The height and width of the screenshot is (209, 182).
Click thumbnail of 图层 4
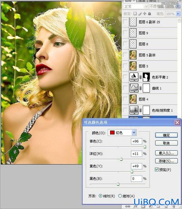click(133, 99)
